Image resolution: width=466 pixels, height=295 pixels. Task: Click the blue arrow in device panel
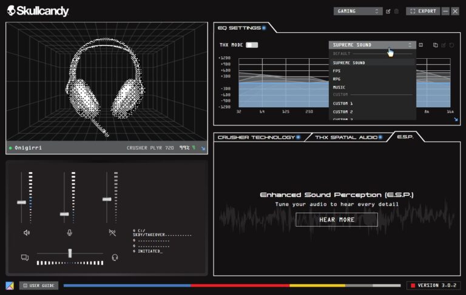[203, 148]
